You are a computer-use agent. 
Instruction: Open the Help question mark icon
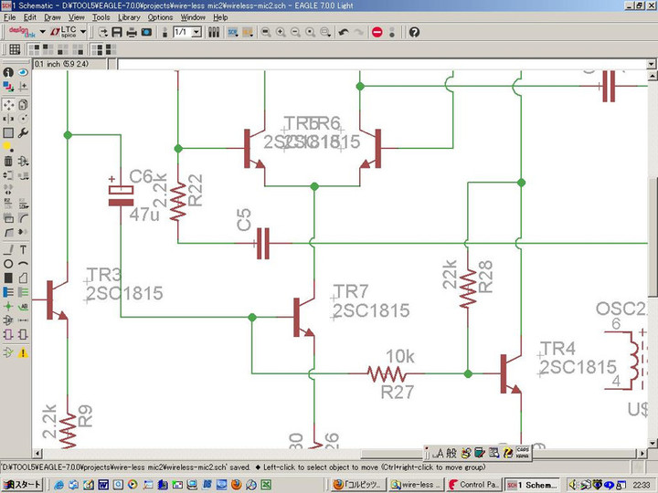tap(414, 32)
